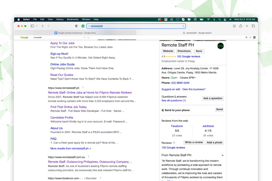Switch to remotestaff Google Search tab
Viewport: 272px width, 181px height.
click(x=197, y=33)
